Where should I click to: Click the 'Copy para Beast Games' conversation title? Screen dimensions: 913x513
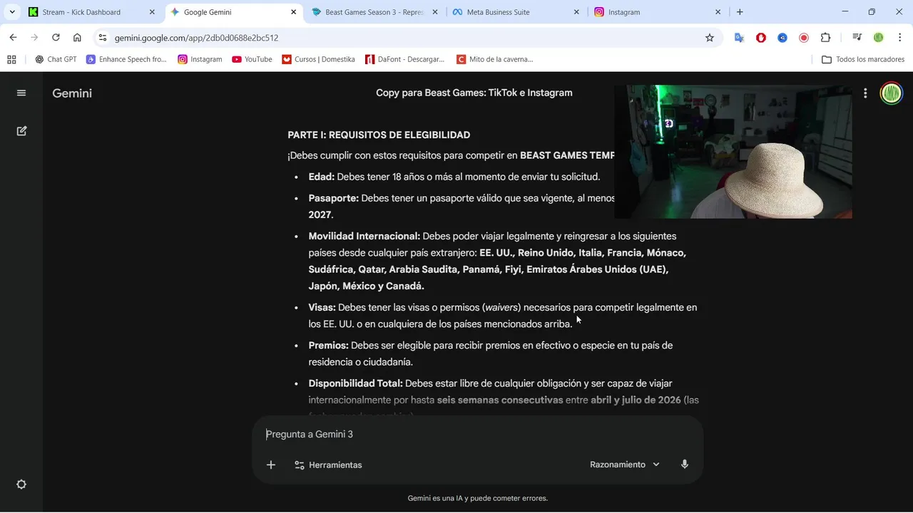click(474, 93)
